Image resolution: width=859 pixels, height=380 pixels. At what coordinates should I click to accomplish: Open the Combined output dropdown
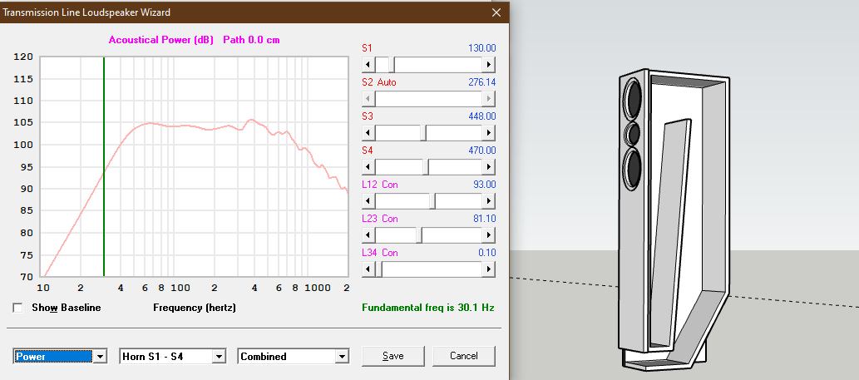coord(342,357)
